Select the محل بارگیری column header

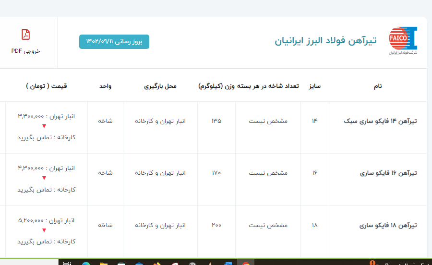pyautogui.click(x=160, y=86)
